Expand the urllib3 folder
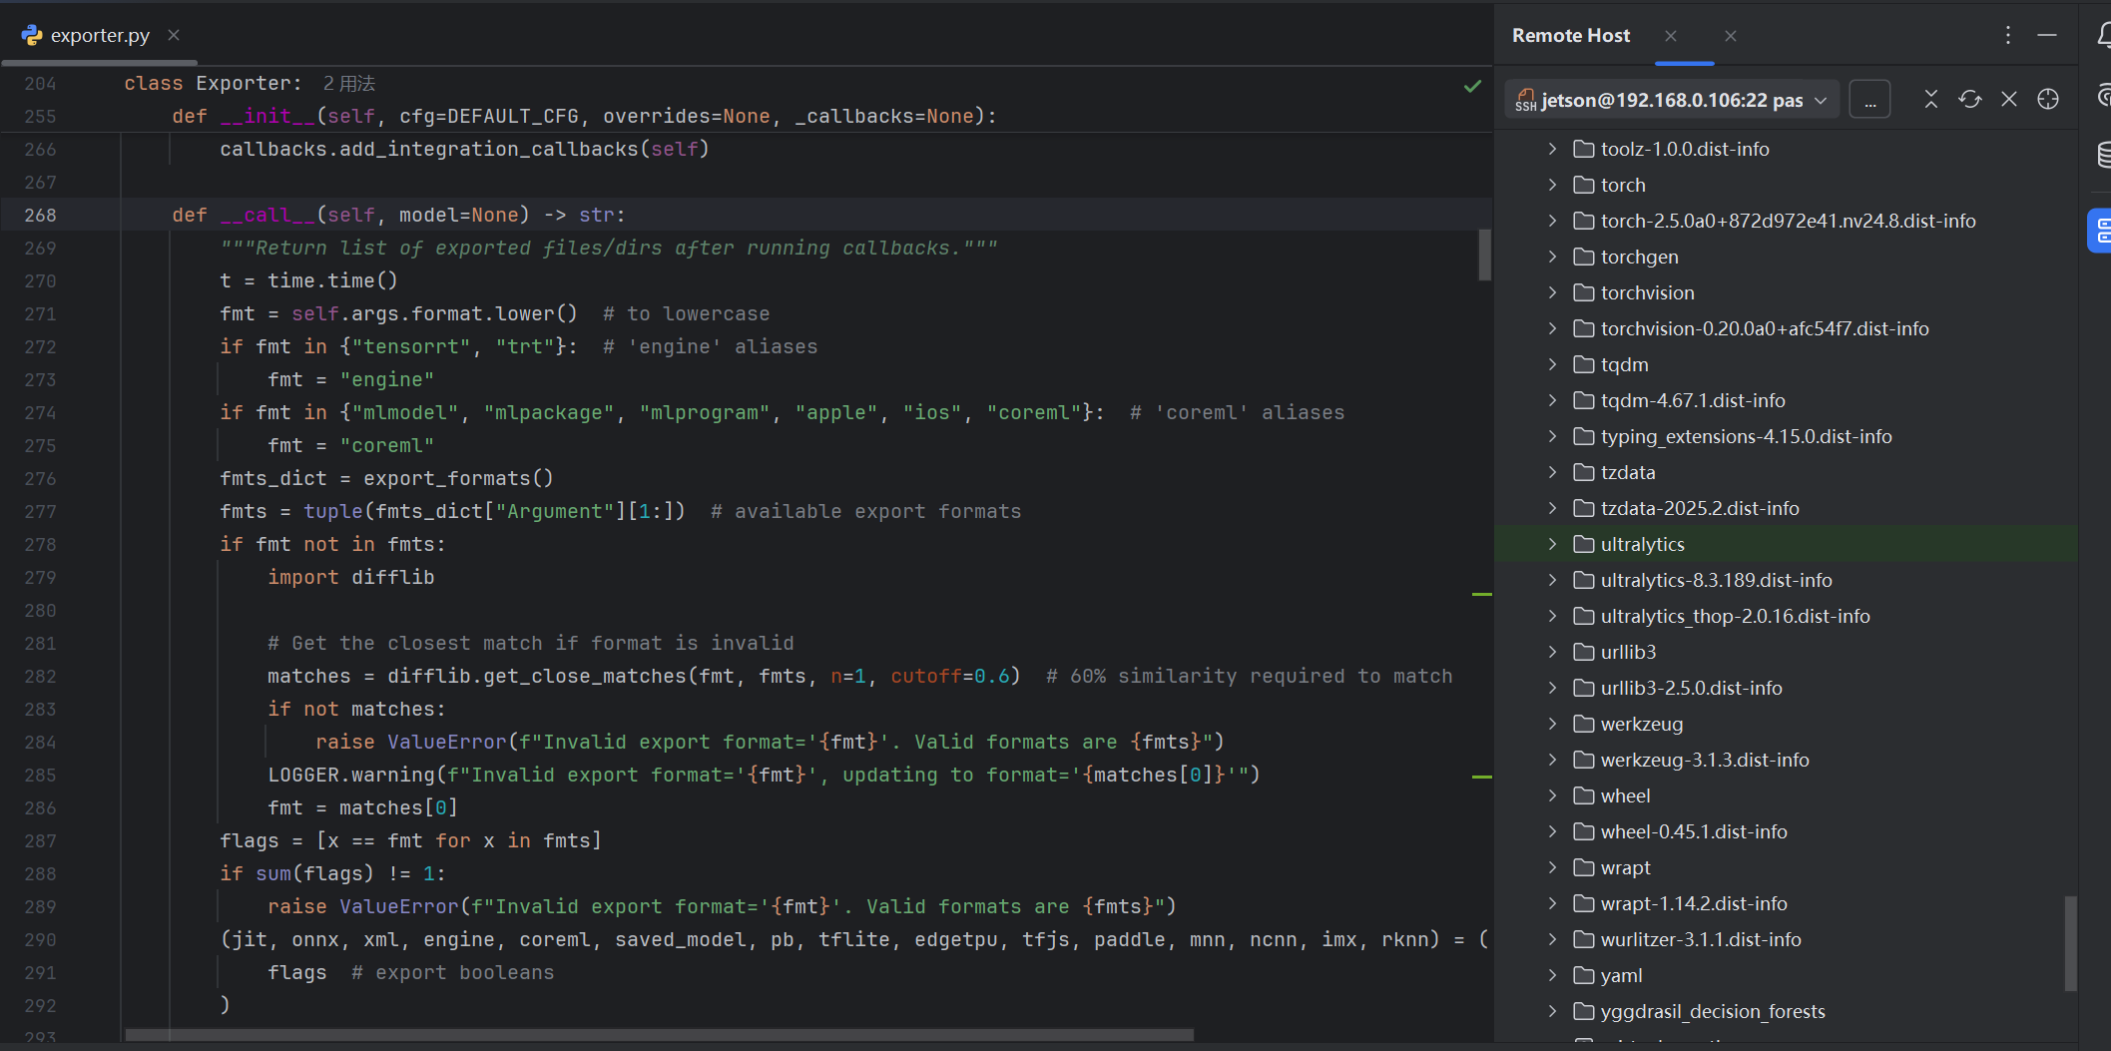Viewport: 2111px width, 1051px height. tap(1552, 652)
